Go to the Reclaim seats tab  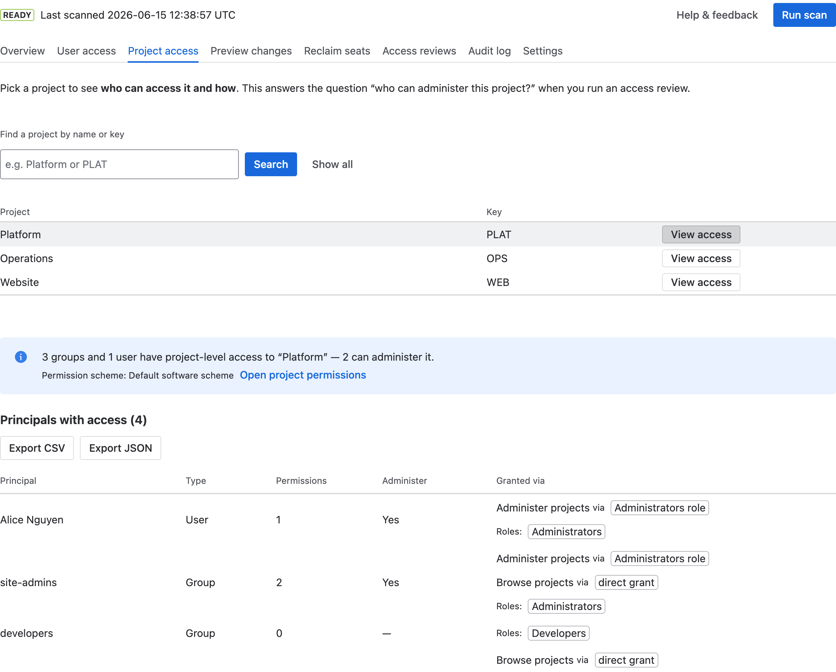[x=337, y=51]
